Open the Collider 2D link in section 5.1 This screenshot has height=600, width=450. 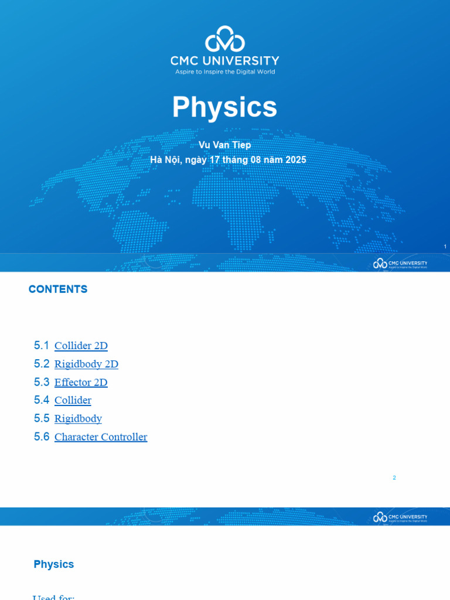point(81,346)
